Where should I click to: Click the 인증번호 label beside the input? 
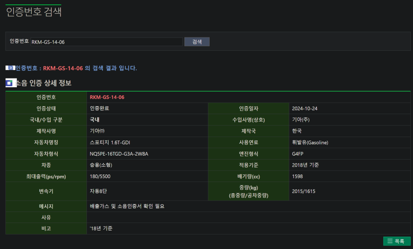pyautogui.click(x=19, y=41)
